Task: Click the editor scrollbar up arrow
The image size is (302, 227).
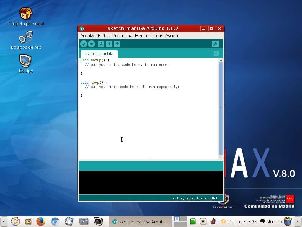Action: coord(221,60)
